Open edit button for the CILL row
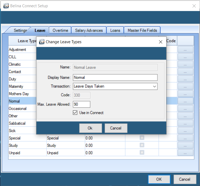This screenshot has height=186, width=200. [x=185, y=57]
